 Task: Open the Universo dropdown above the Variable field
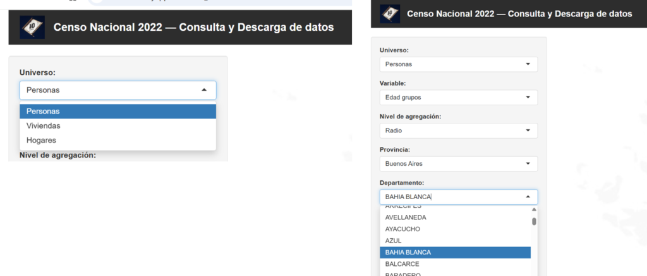click(x=458, y=64)
